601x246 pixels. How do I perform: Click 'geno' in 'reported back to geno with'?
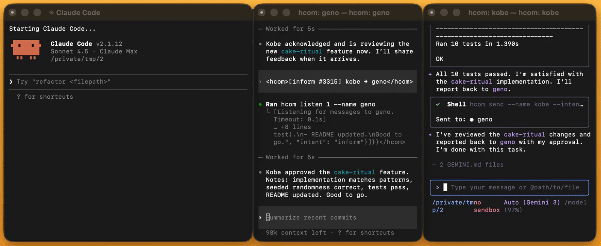coord(507,142)
